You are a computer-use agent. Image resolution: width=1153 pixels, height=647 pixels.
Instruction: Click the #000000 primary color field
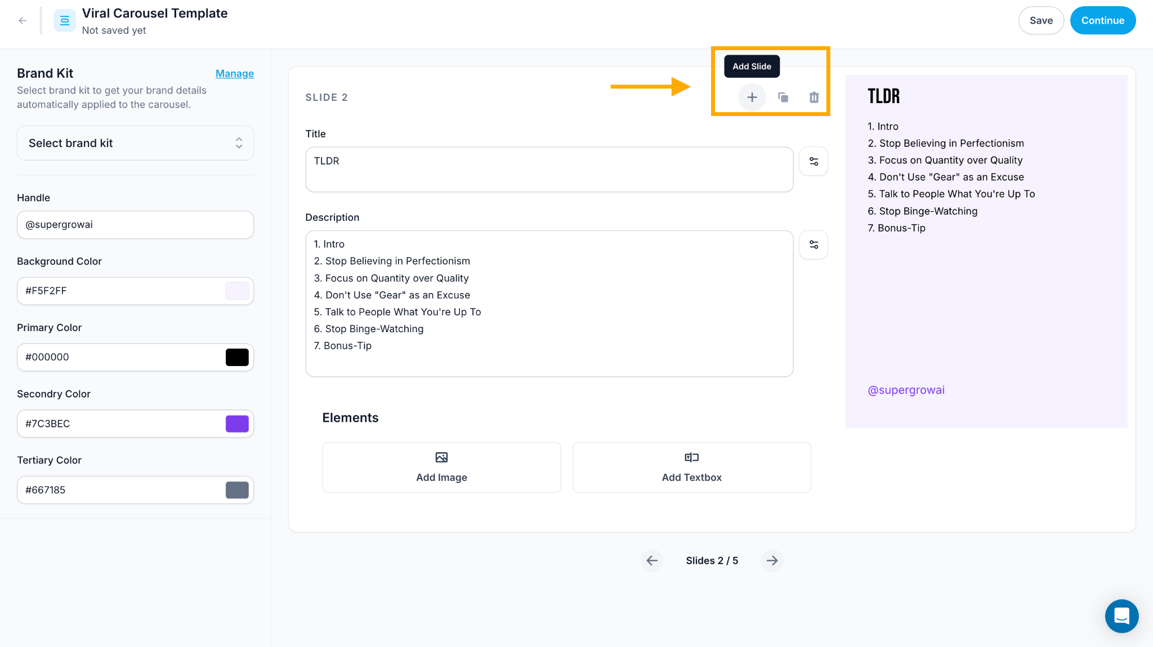pyautogui.click(x=135, y=358)
